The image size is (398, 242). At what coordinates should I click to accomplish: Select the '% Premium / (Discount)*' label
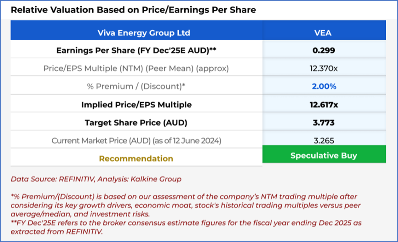coord(136,86)
